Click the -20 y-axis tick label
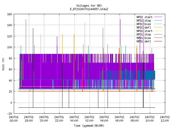The image size is (170, 128). pyautogui.click(x=10, y=114)
